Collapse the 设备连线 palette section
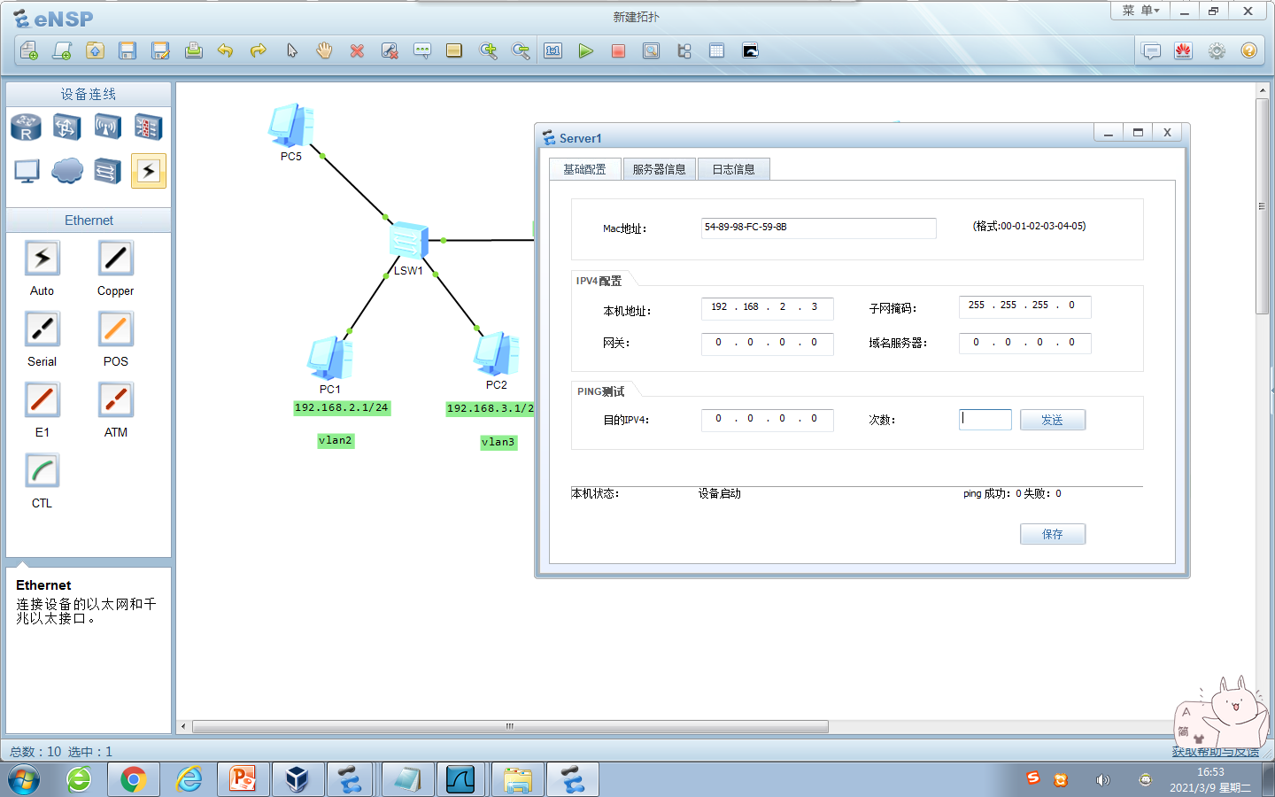The height and width of the screenshot is (797, 1275). [x=88, y=94]
